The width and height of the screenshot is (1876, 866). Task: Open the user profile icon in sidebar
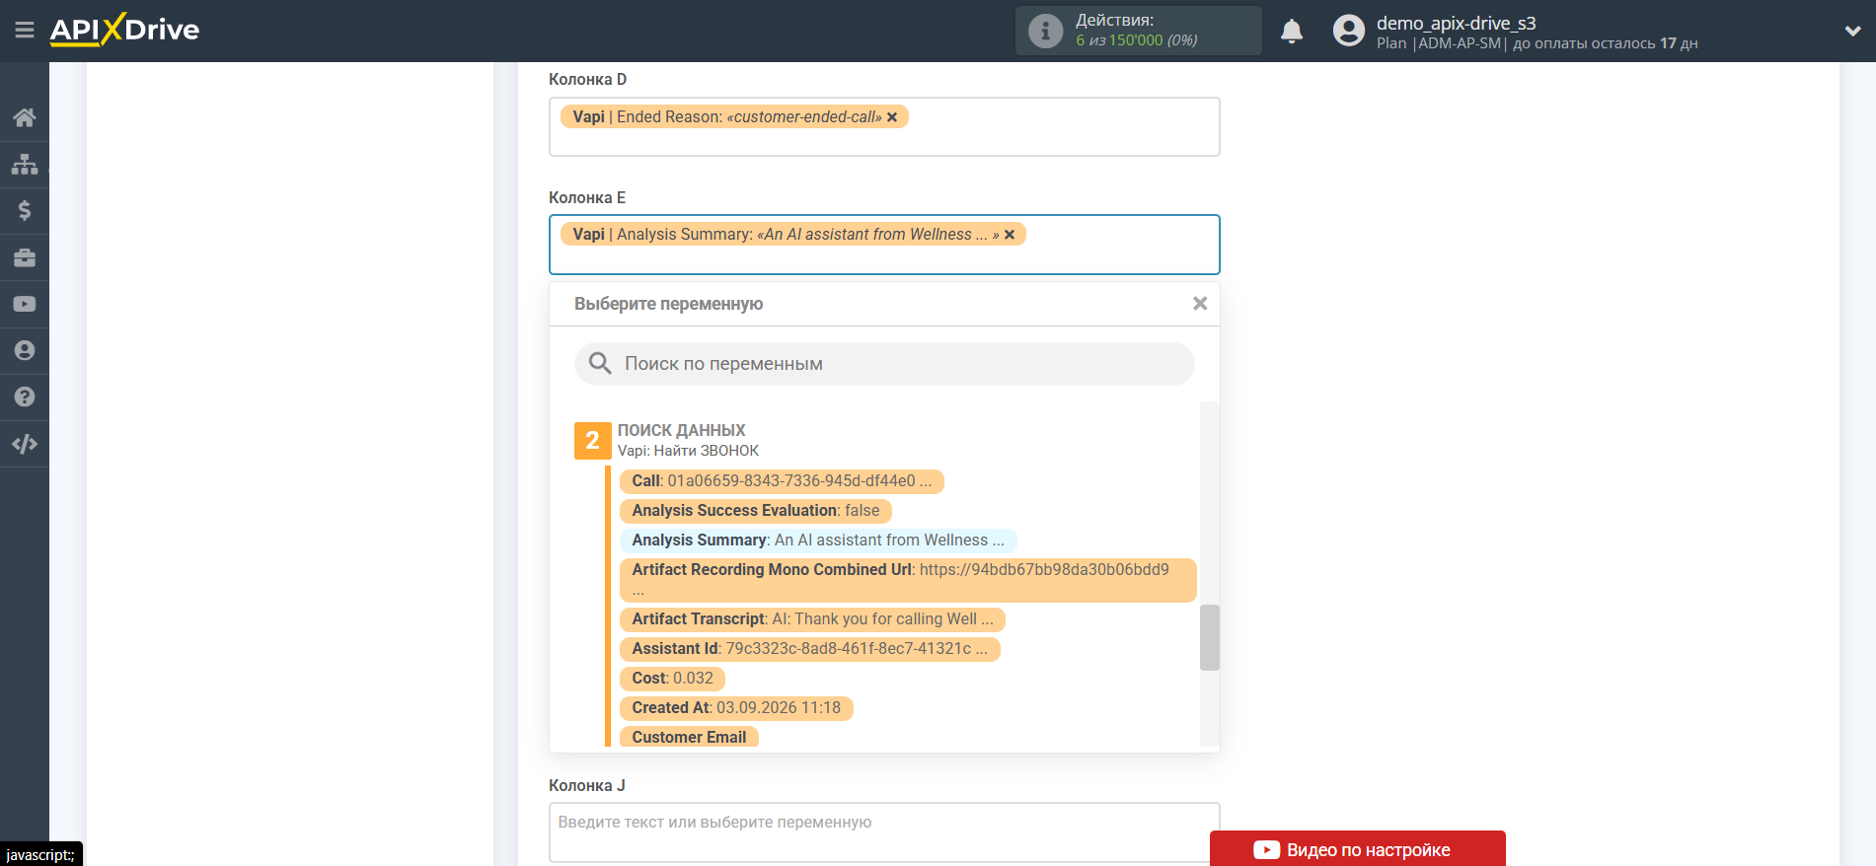[25, 350]
